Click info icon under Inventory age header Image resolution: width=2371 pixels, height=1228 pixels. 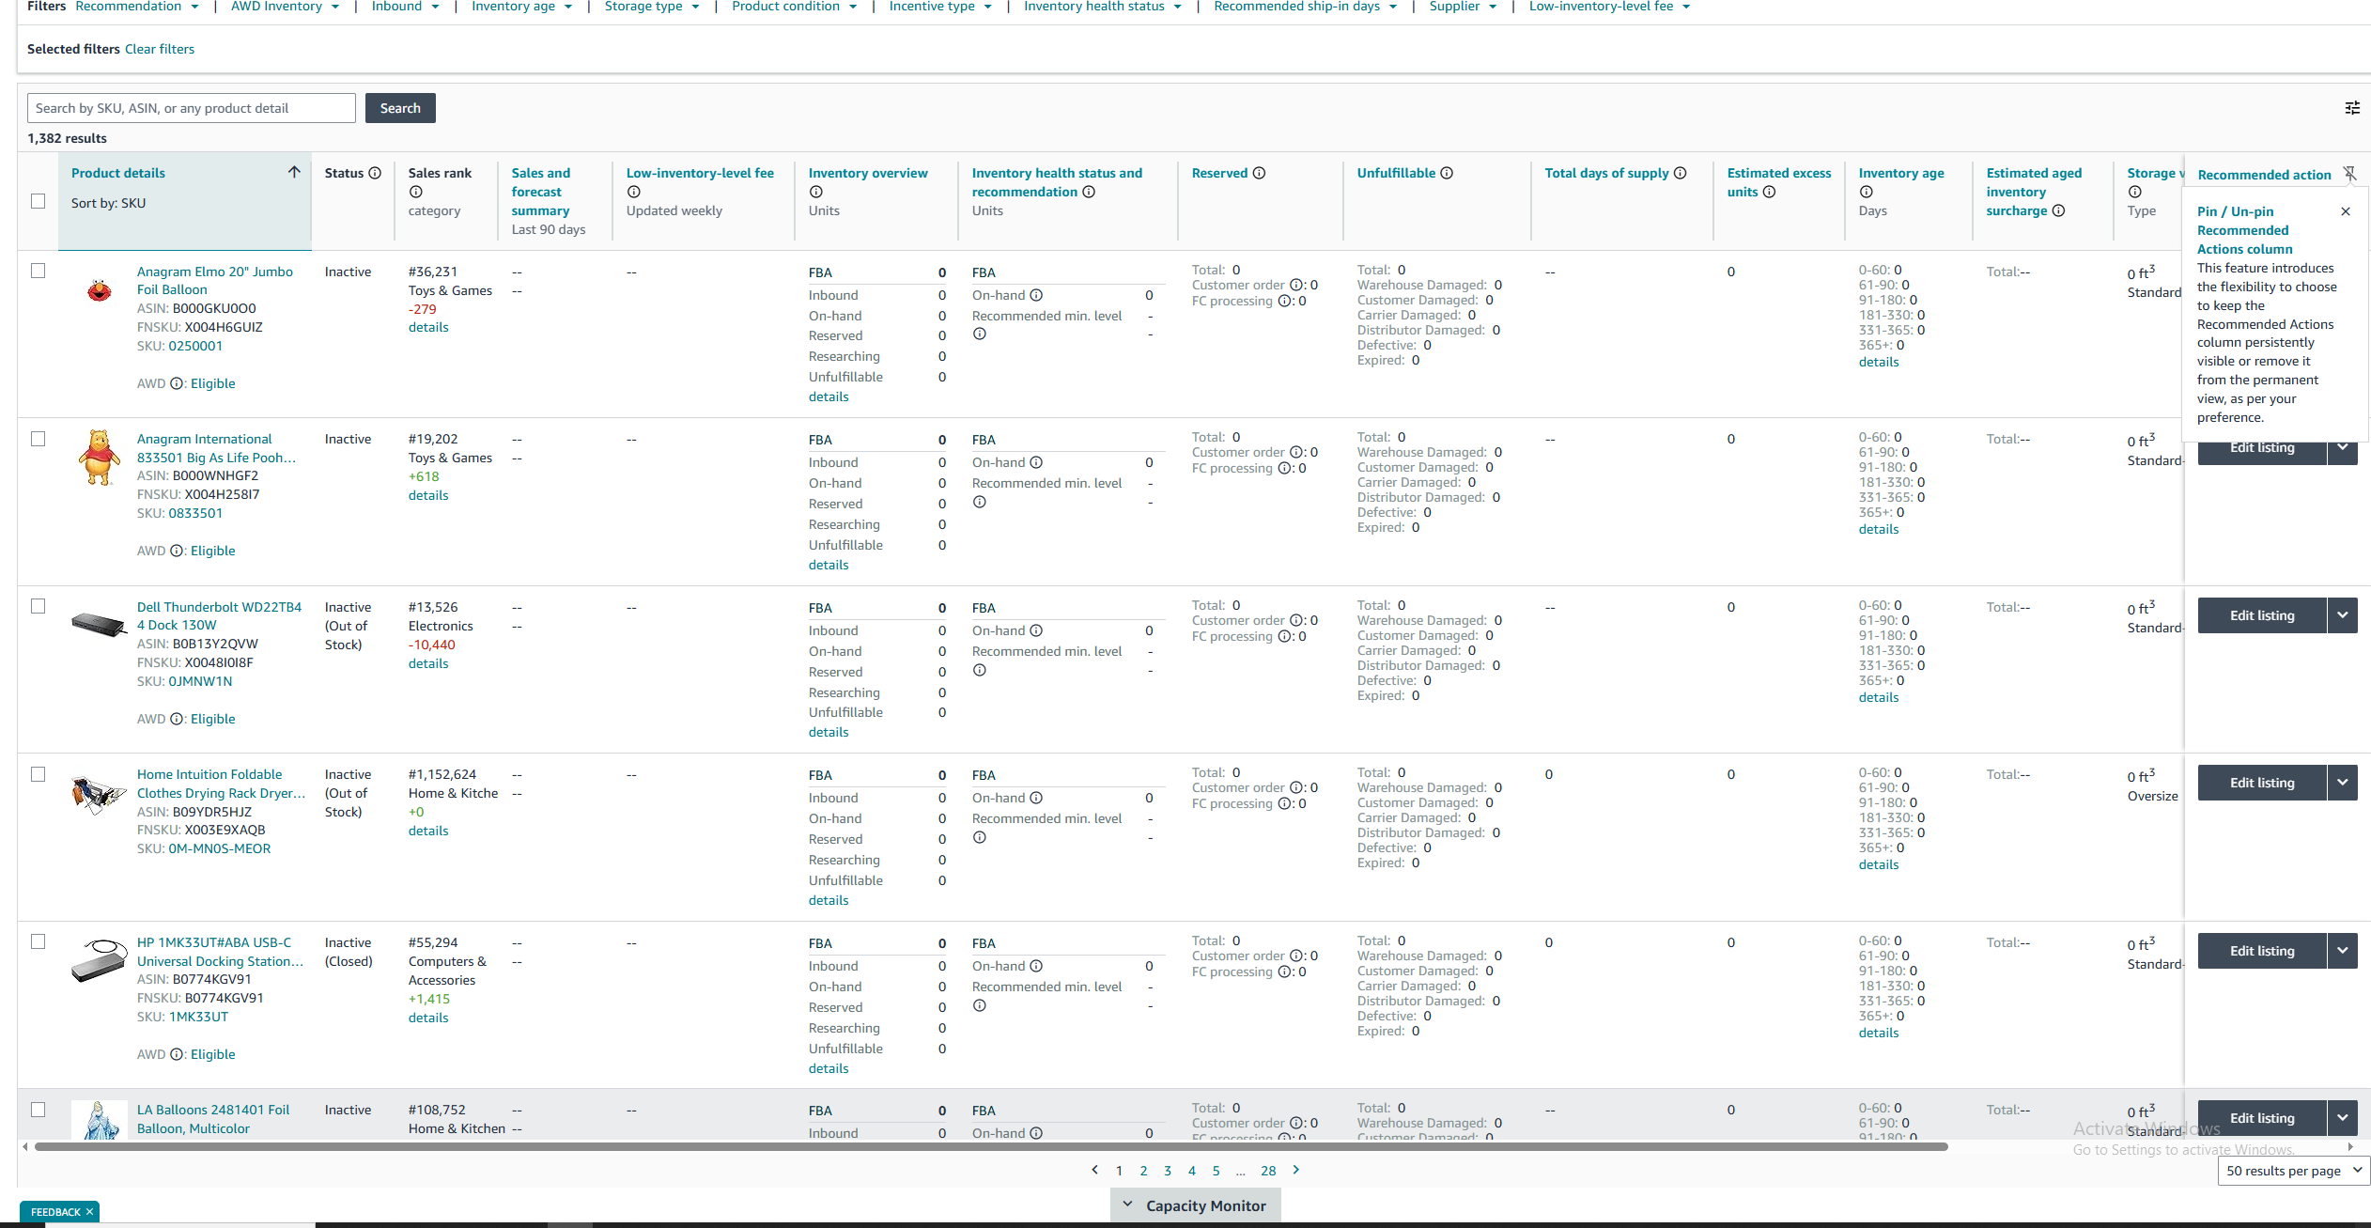[x=1866, y=192]
